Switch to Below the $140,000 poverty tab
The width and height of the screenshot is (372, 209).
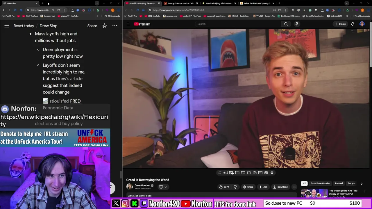(257, 3)
